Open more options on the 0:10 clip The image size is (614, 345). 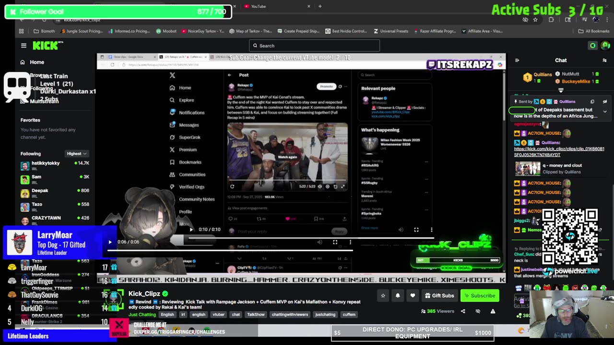431,230
